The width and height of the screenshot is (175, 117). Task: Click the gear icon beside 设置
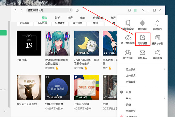point(122,92)
